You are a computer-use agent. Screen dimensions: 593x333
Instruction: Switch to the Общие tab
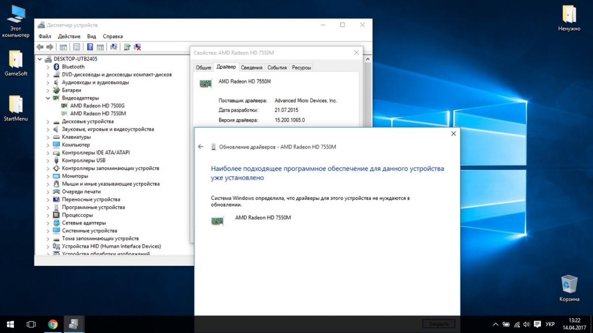point(203,68)
